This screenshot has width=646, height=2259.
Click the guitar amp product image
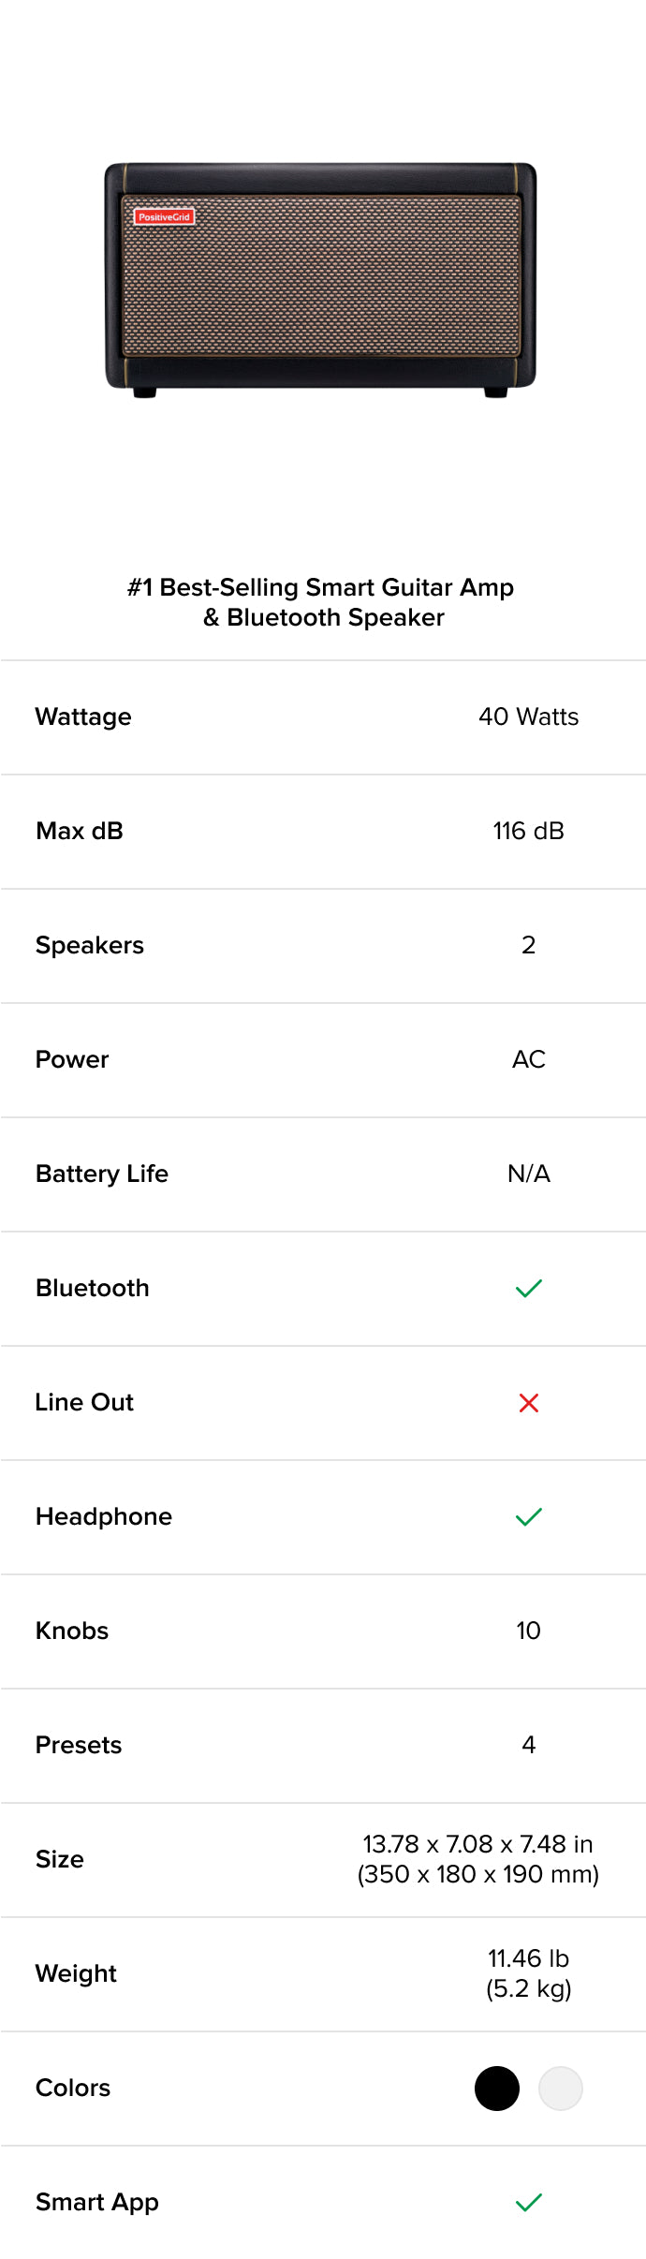[320, 279]
